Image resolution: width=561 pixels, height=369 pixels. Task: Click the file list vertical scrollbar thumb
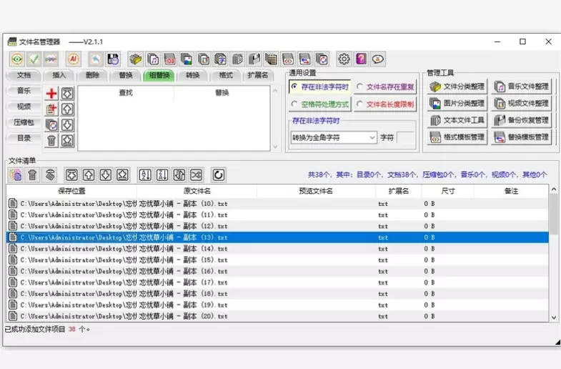click(554, 214)
